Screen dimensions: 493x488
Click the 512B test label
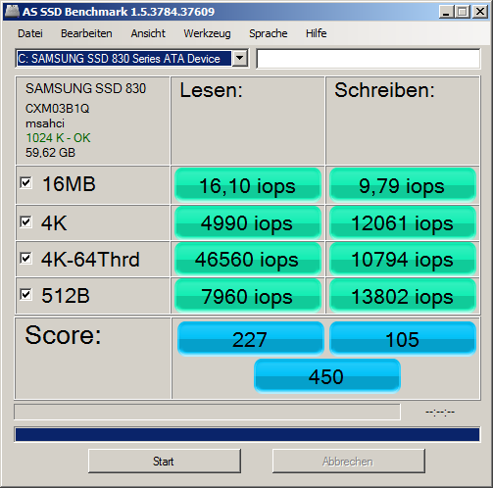pos(66,296)
